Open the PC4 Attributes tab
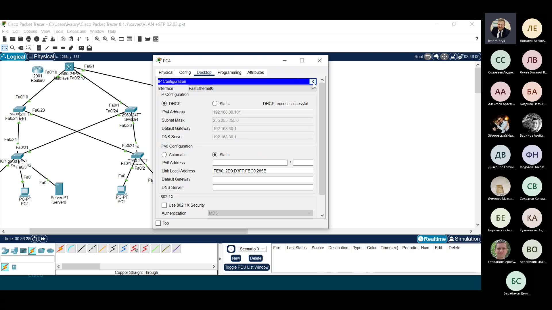The image size is (552, 310). pos(256,72)
